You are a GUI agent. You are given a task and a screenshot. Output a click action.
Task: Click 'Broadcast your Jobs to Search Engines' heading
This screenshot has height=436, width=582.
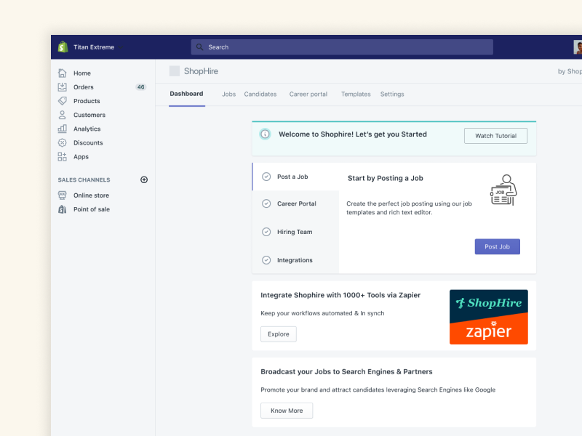point(346,372)
